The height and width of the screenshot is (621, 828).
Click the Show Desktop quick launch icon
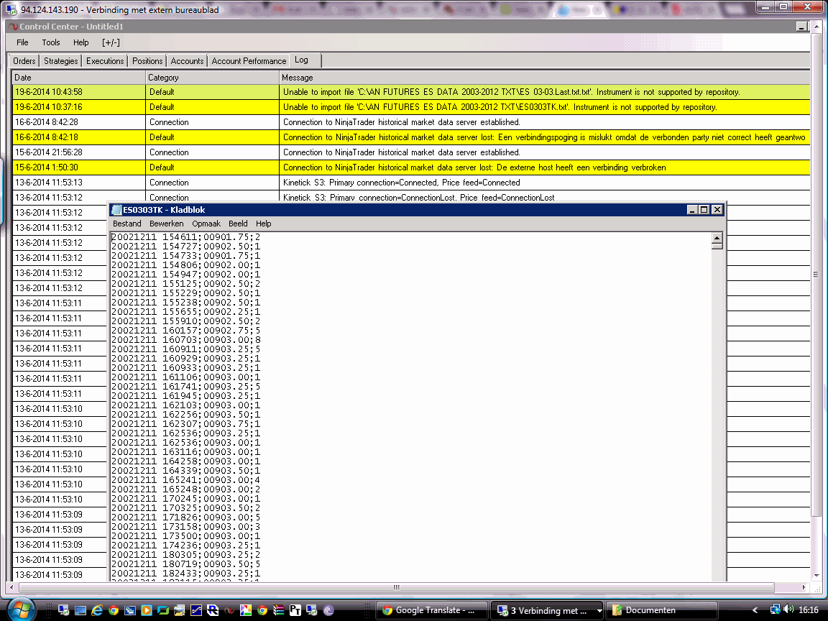80,610
